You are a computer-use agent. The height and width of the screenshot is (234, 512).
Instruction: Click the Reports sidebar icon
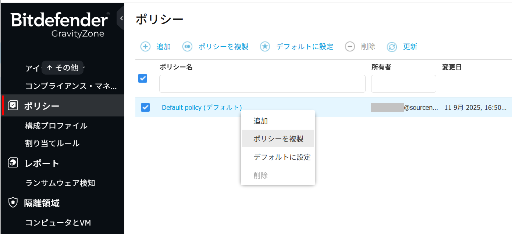13,163
